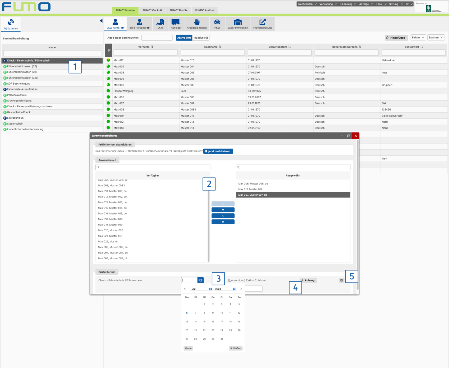Open Arbeitssicherheit hand icon
The image size is (449, 368).
coord(197,22)
